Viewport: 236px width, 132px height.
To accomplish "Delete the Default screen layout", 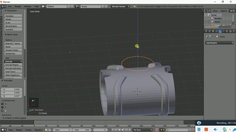I will tap(72, 7).
